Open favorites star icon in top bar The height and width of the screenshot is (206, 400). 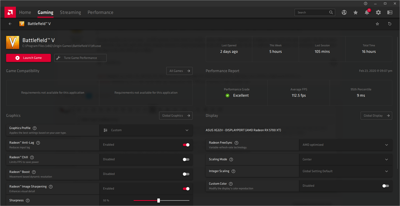tap(356, 12)
